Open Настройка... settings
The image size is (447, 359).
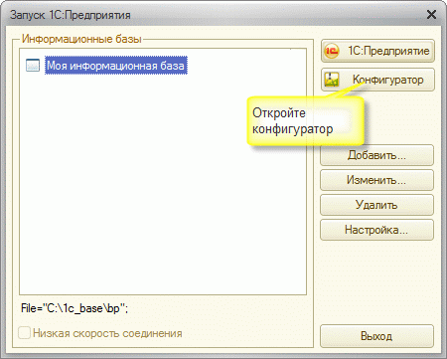pos(376,230)
